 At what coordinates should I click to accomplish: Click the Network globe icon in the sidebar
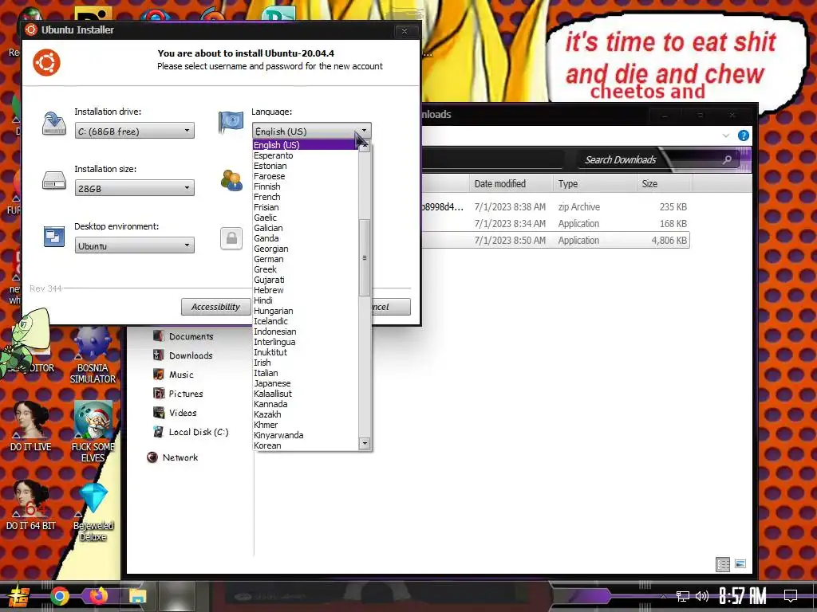(x=152, y=458)
